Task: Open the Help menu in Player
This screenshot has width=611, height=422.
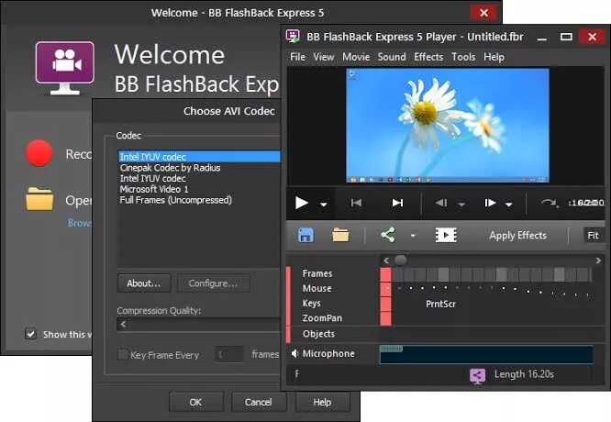Action: point(494,57)
